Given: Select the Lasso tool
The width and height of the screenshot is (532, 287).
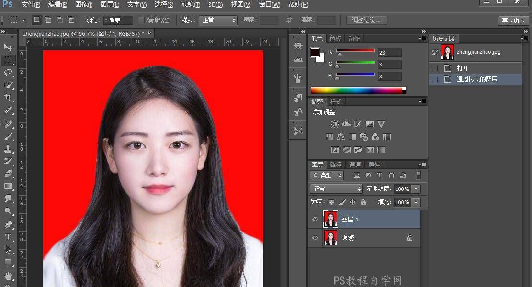Looking at the screenshot, I should 8,73.
